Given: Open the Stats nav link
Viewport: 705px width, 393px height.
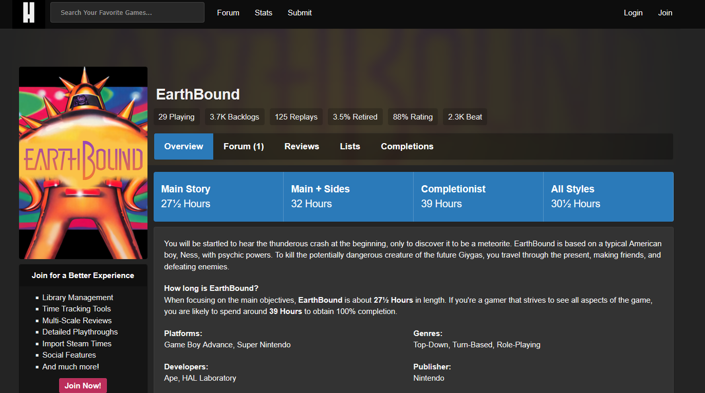Looking at the screenshot, I should coord(264,13).
